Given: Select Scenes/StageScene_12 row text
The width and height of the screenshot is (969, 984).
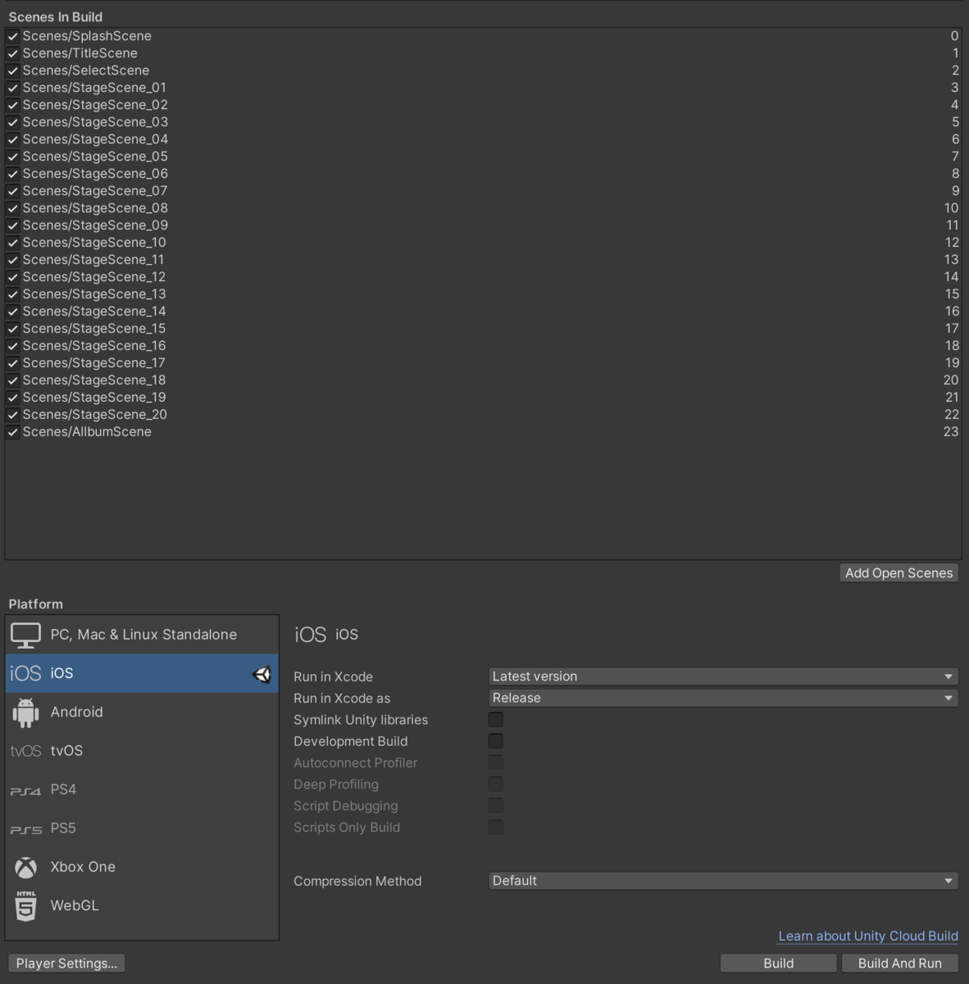Looking at the screenshot, I should point(94,277).
